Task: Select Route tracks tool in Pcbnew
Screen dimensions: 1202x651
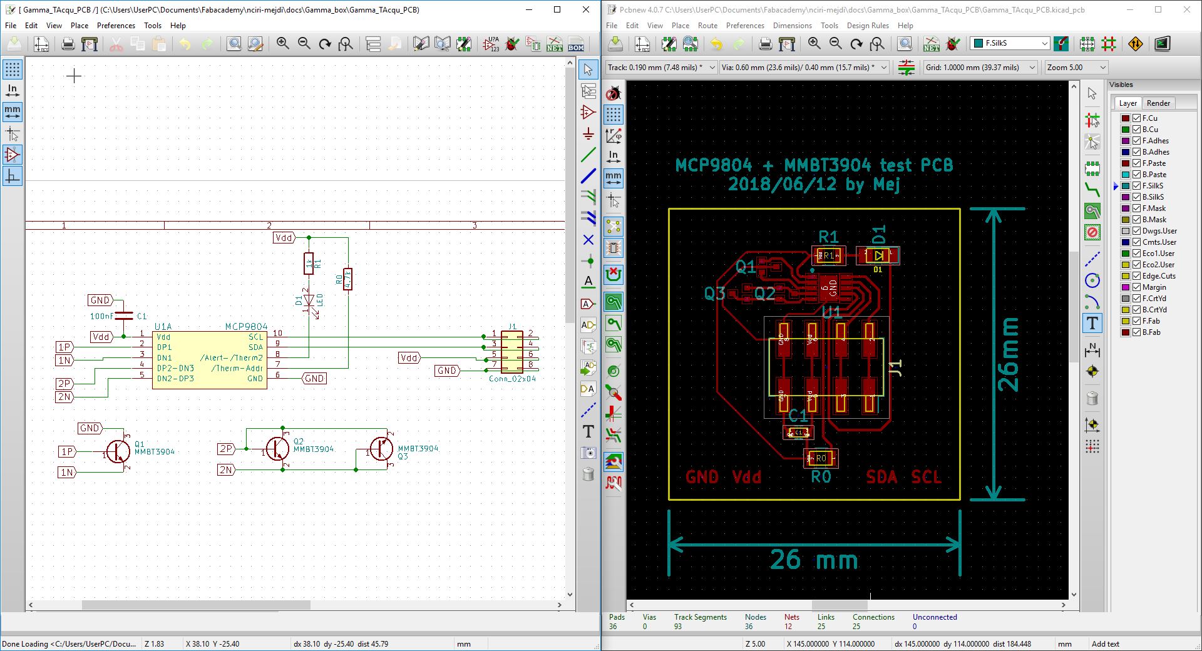Action: tap(1092, 190)
